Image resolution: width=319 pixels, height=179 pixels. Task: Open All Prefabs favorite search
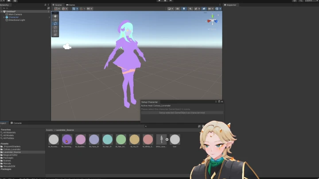point(8,138)
